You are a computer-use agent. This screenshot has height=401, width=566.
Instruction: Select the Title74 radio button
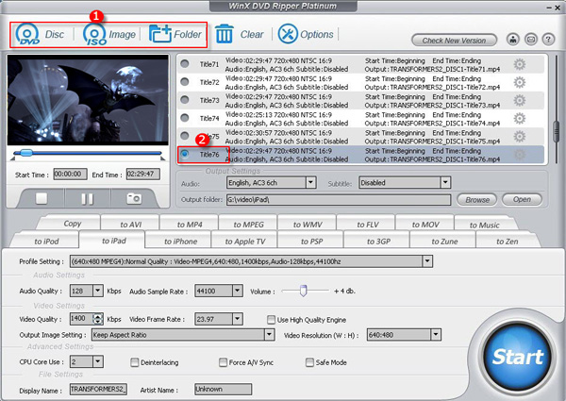(x=185, y=118)
